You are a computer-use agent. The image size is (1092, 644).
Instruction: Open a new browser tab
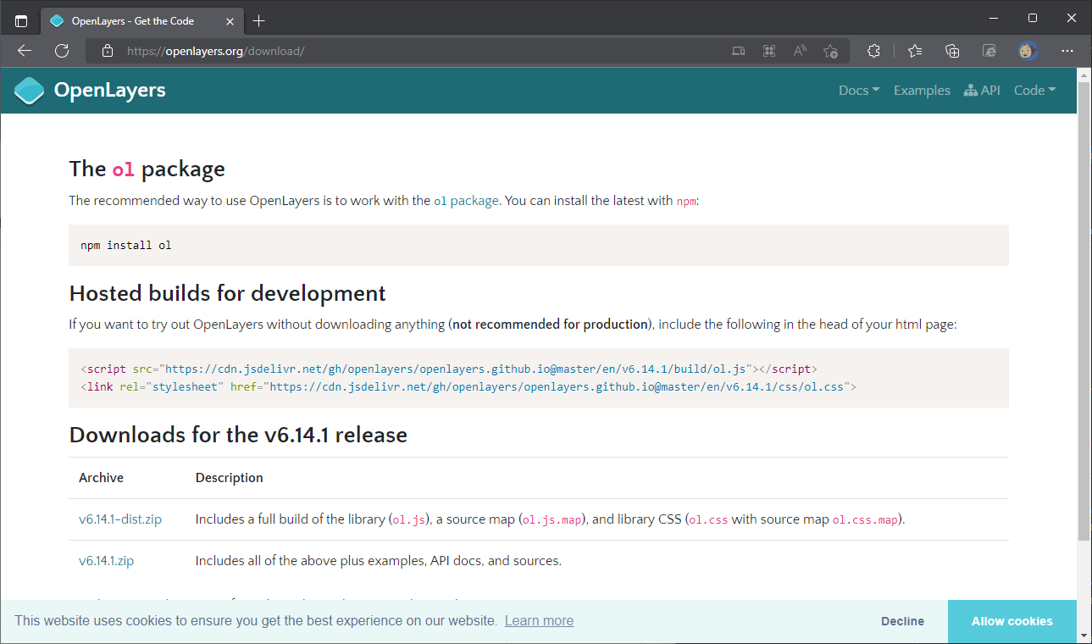click(259, 21)
